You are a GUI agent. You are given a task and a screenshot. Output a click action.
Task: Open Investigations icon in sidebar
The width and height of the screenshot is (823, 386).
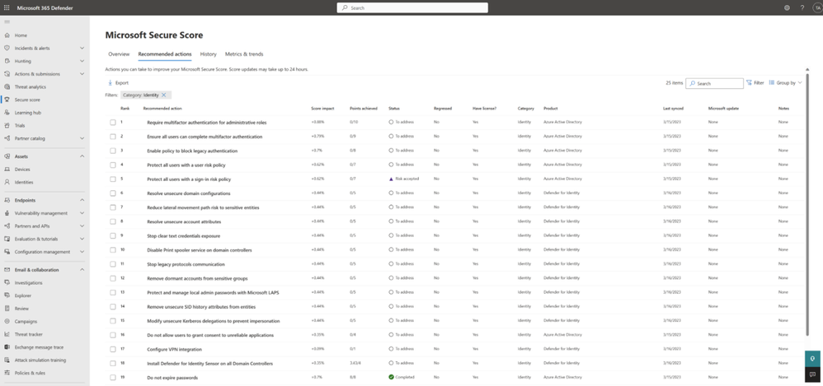[x=7, y=283]
